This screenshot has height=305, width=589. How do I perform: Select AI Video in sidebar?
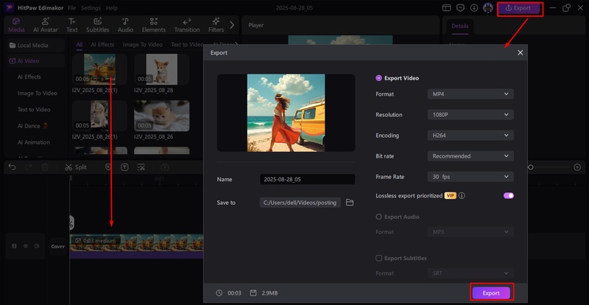[36, 60]
